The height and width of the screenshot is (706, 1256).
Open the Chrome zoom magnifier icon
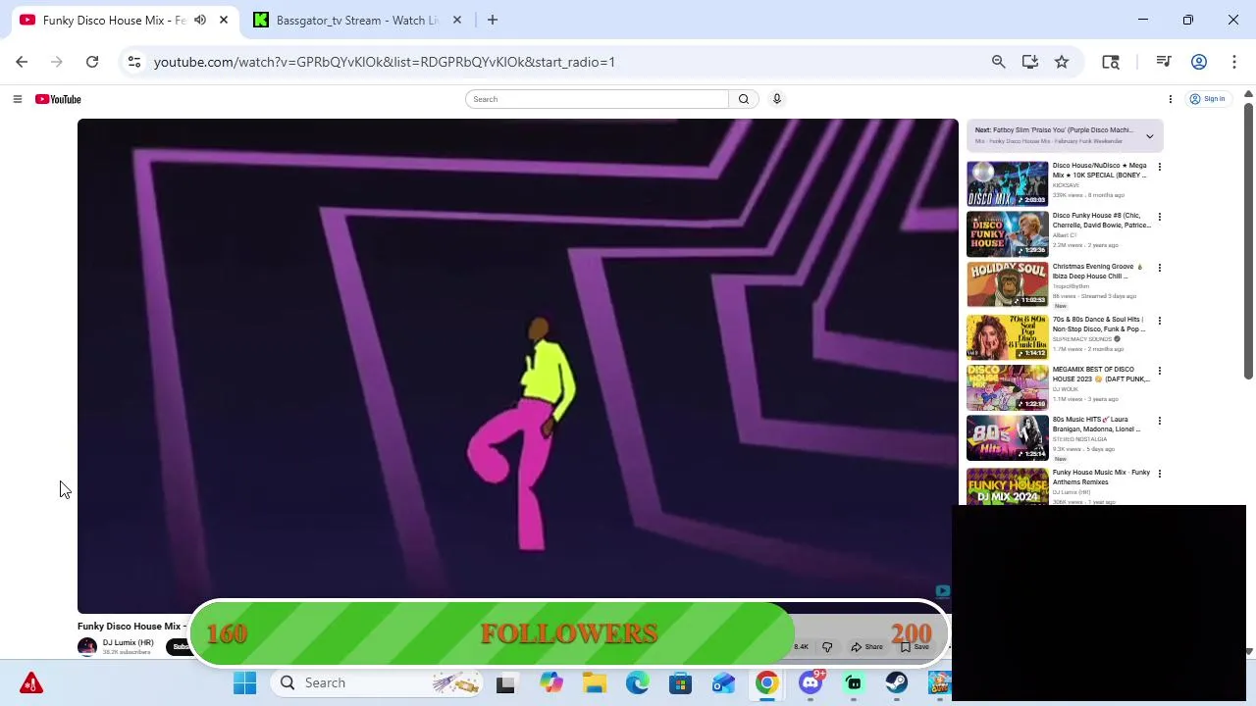(x=998, y=62)
